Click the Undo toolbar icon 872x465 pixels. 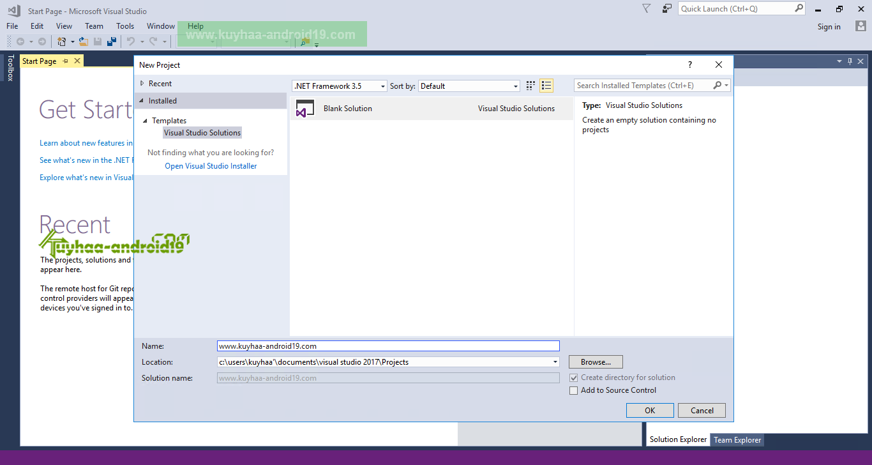131,42
